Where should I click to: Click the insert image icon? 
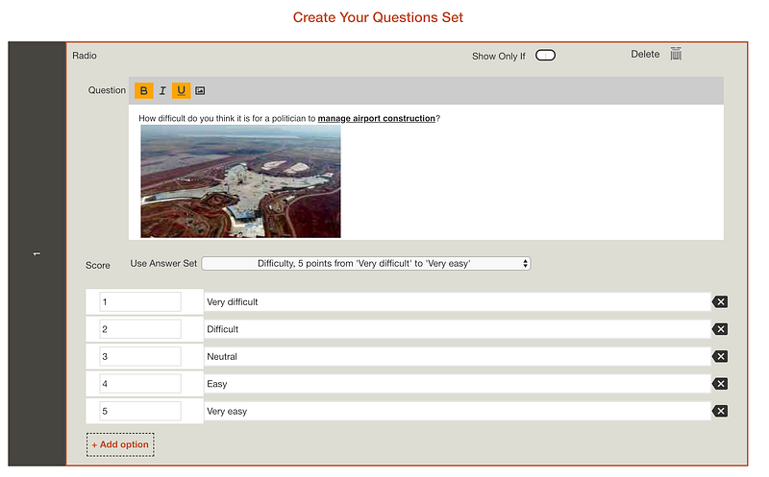pos(200,91)
